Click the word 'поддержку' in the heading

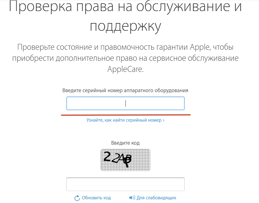[x=126, y=26]
